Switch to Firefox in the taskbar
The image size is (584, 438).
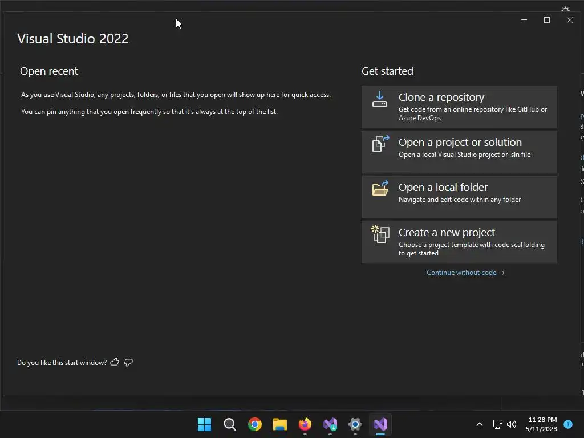click(x=305, y=424)
